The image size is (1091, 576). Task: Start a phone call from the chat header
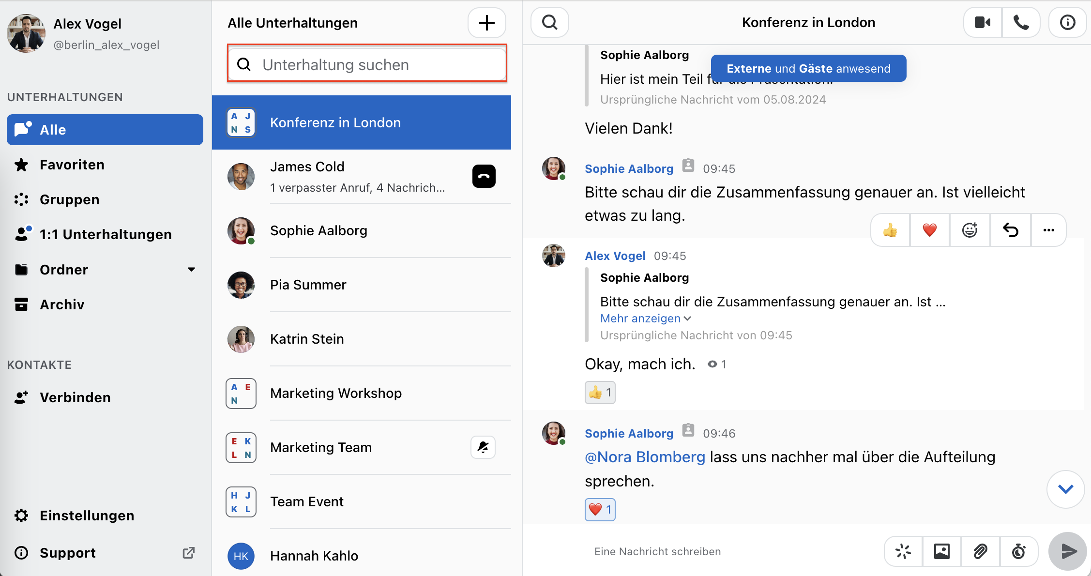[1021, 22]
